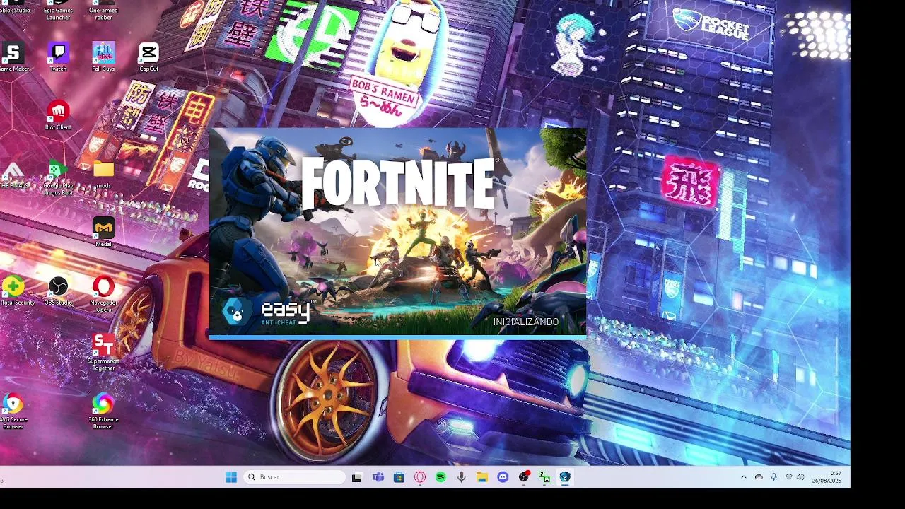
Task: Launch the Fall Guys desktop shortcut
Action: tap(103, 56)
